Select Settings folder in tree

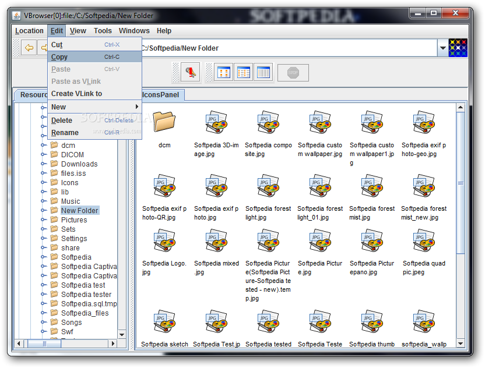74,239
